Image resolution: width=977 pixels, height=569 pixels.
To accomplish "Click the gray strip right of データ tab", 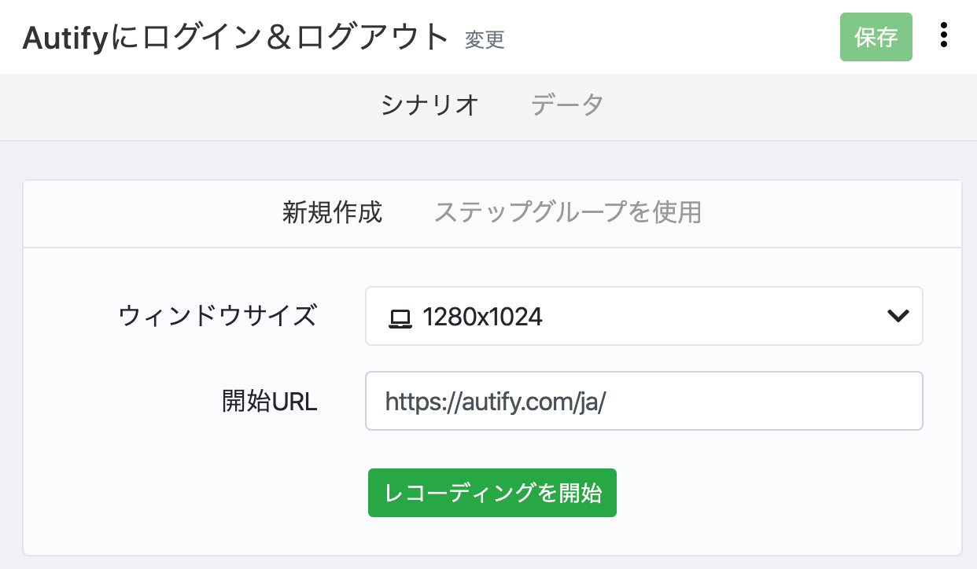I will point(787,105).
